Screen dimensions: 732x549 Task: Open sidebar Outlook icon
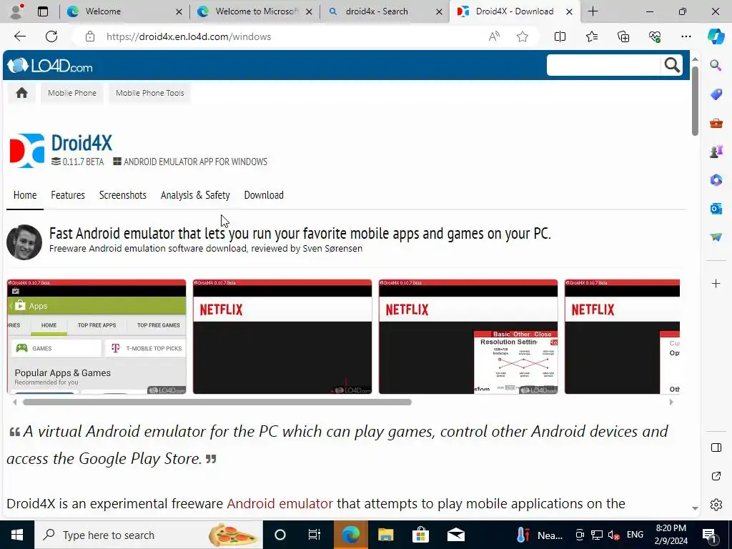[716, 208]
